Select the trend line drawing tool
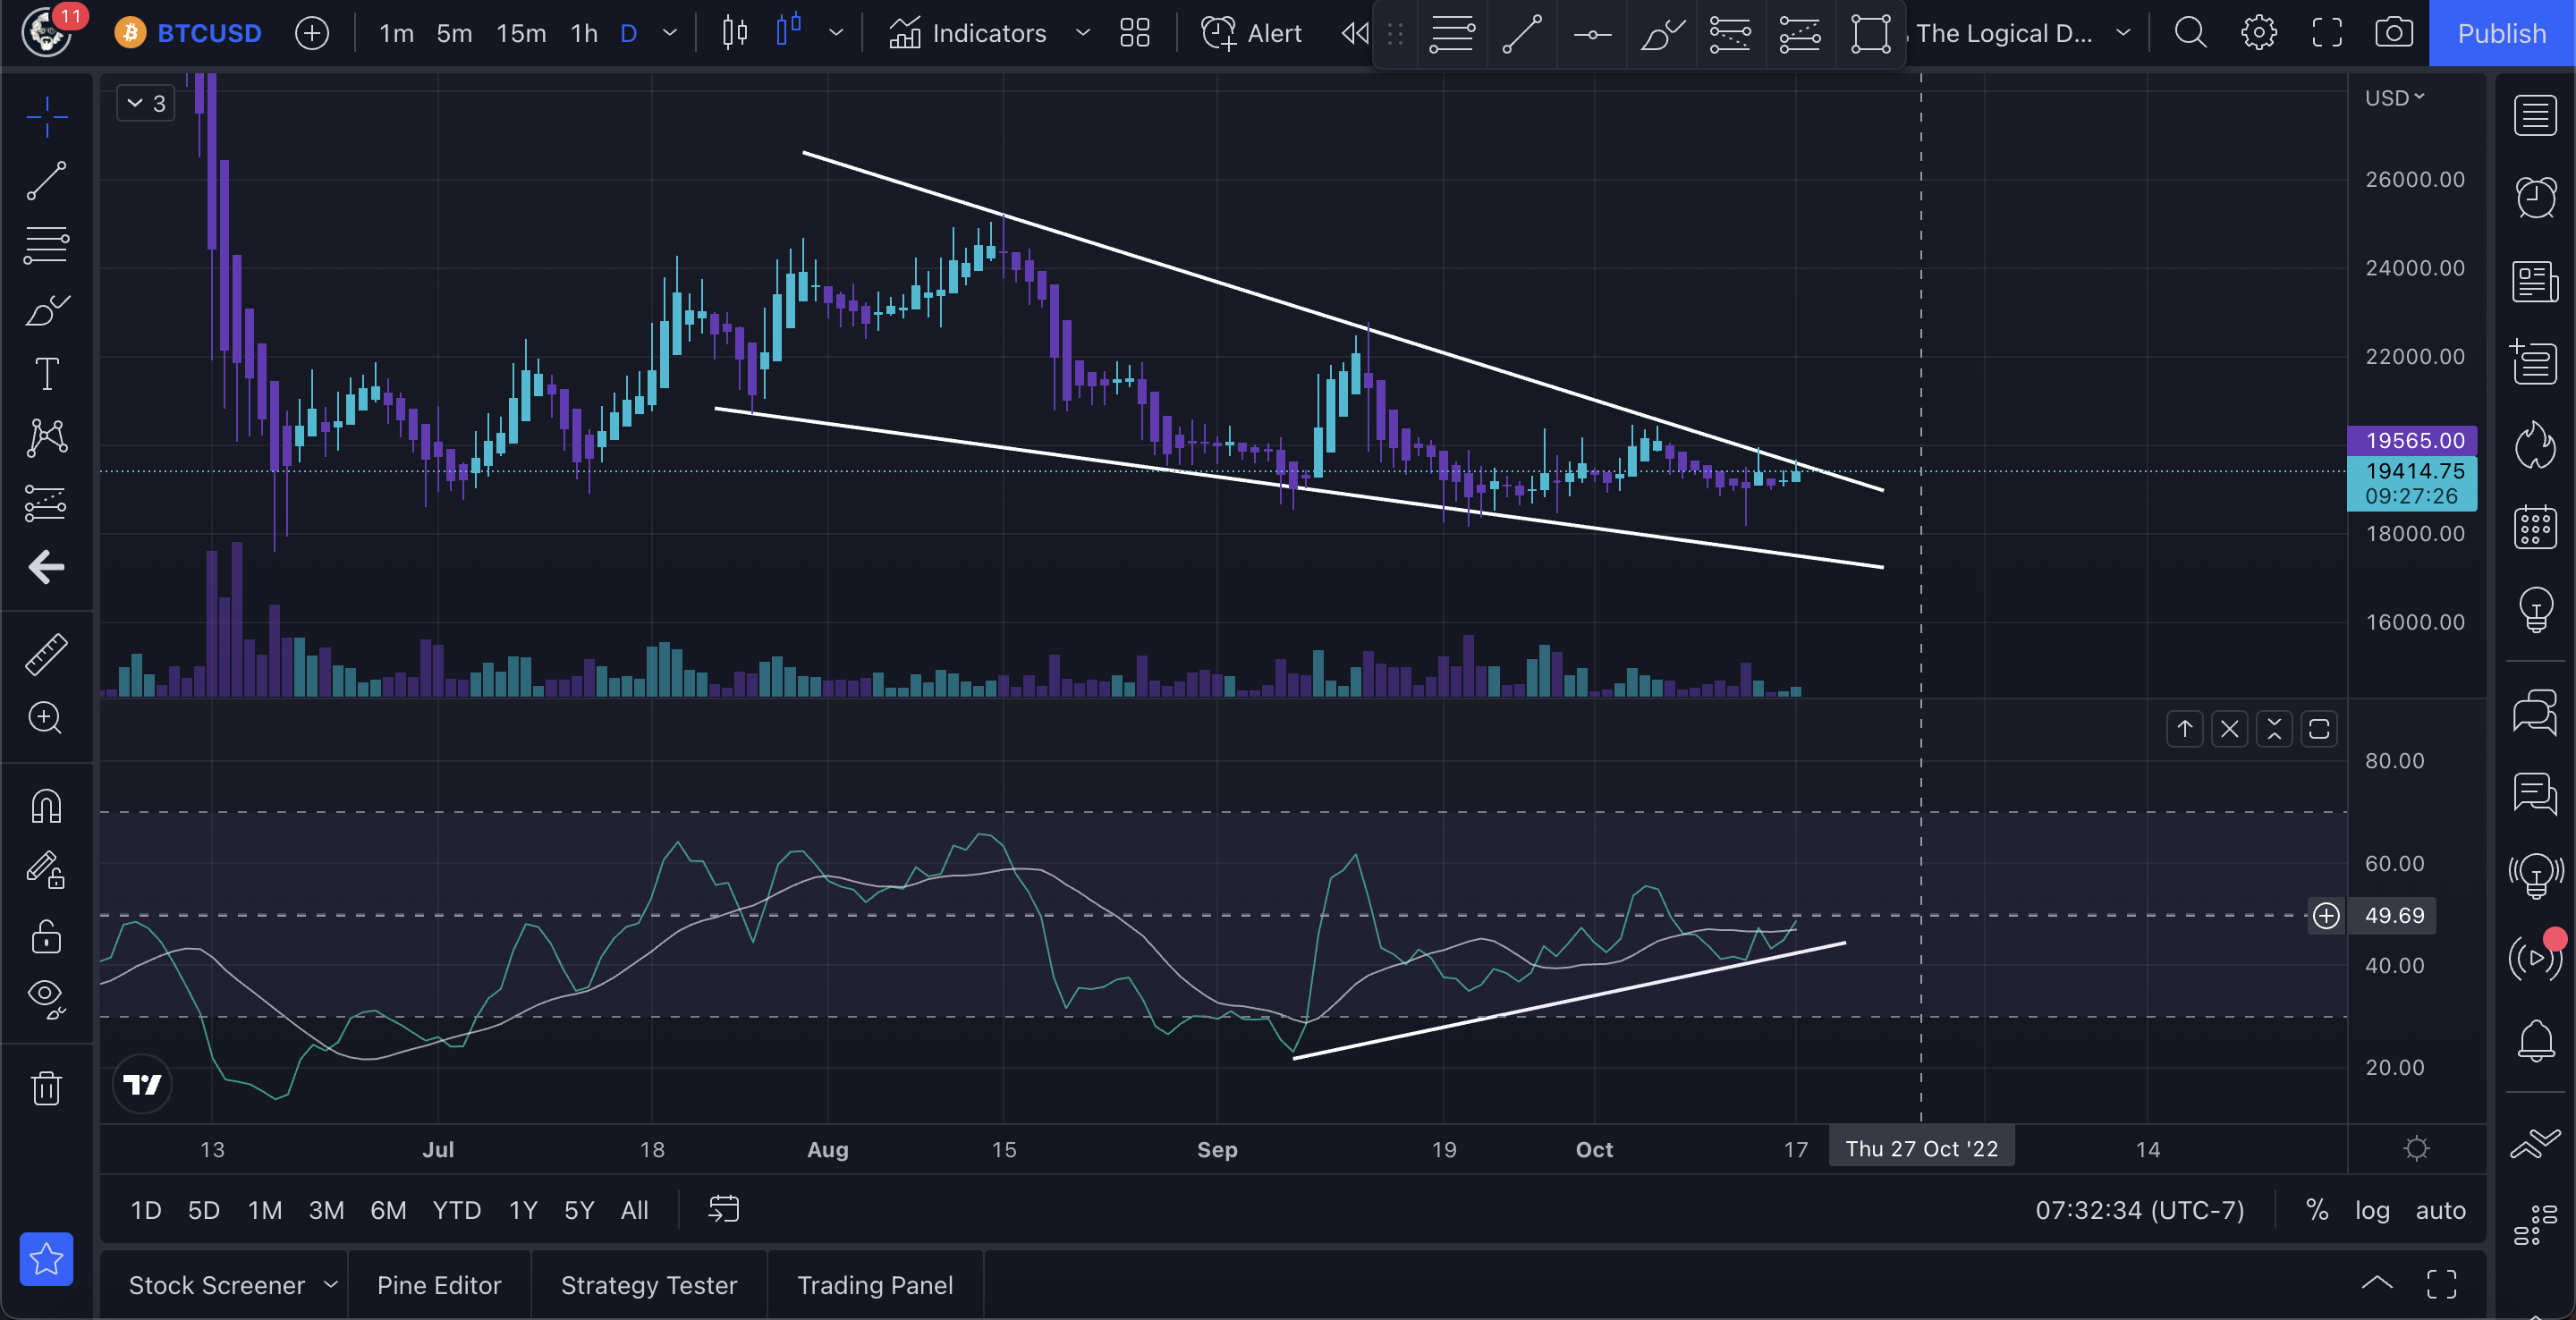The height and width of the screenshot is (1320, 2576). click(46, 181)
